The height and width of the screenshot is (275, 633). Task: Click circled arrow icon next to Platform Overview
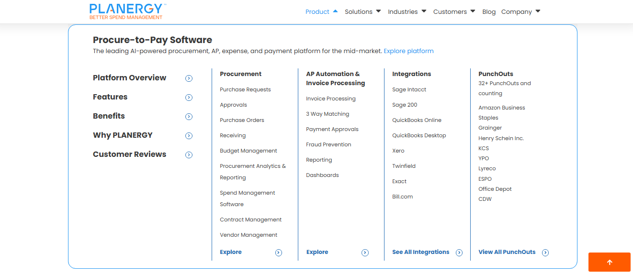(189, 78)
